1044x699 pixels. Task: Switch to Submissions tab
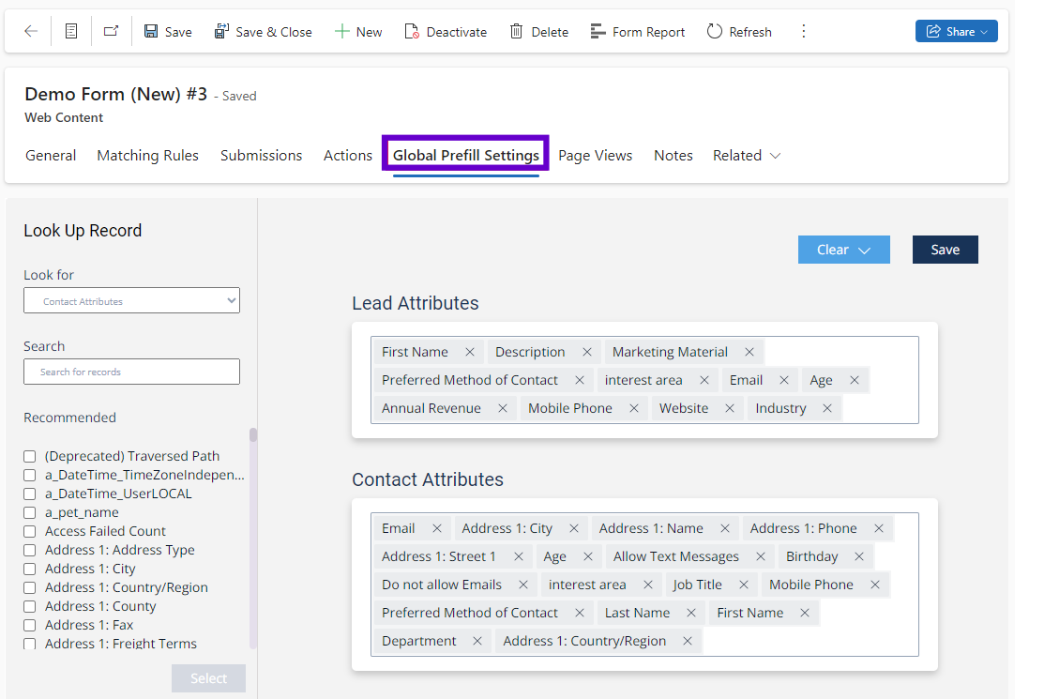[x=261, y=155]
